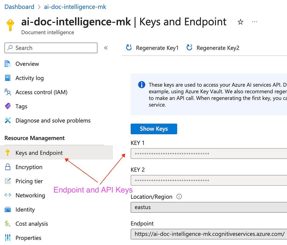Select Keys and Endpoint menu item
Viewport: 287px width, 245px height.
tap(56, 152)
